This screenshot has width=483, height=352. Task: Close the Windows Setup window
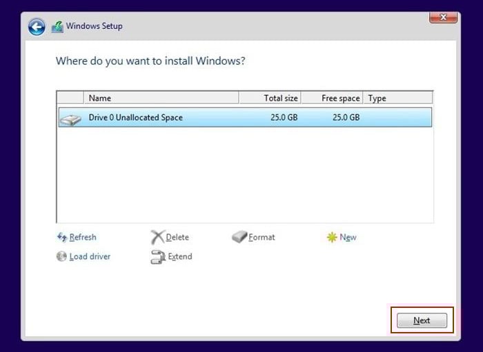tap(443, 17)
